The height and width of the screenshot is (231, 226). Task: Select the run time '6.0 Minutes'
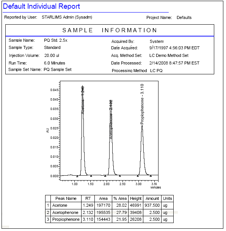55,63
